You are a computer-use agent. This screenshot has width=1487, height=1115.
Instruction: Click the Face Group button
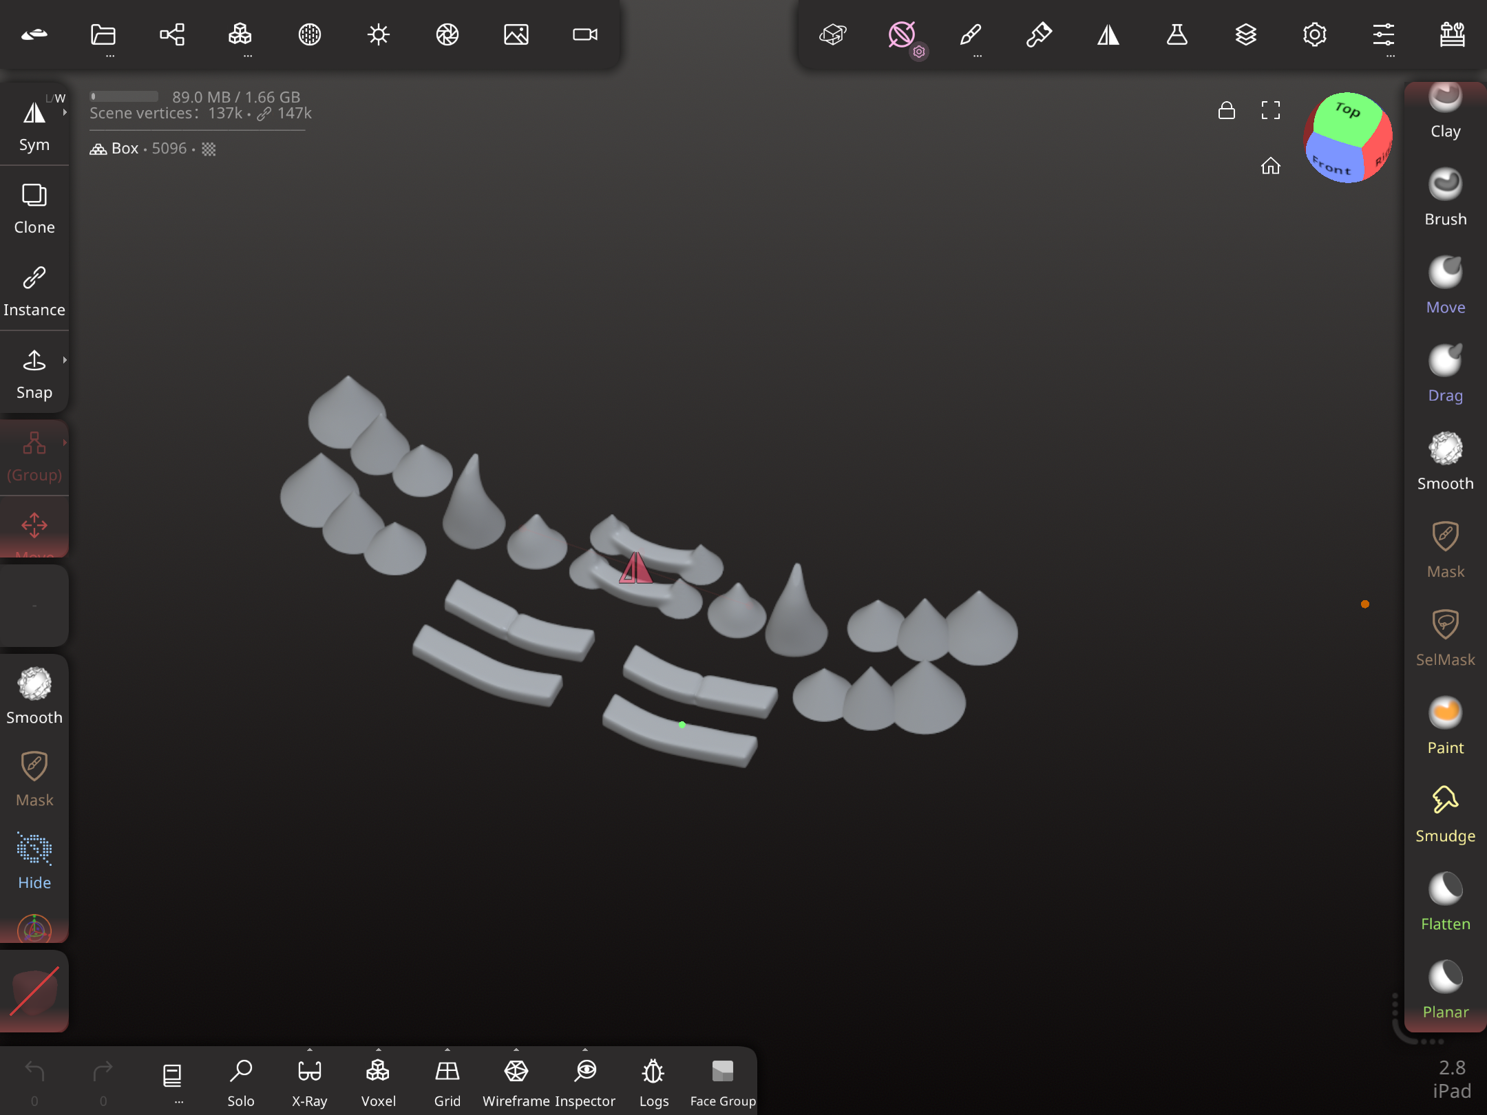(723, 1082)
